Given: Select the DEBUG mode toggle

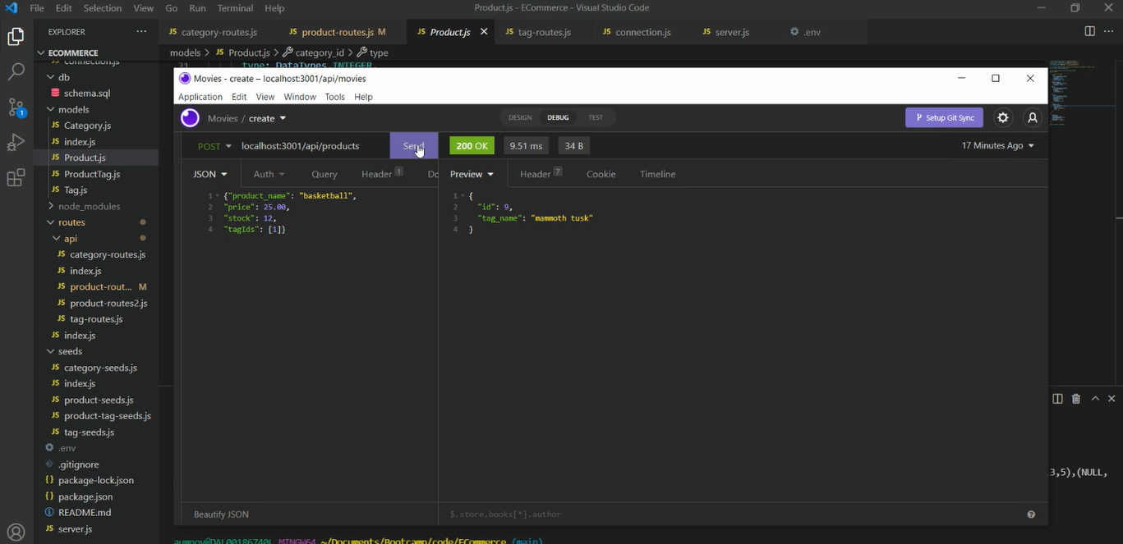Looking at the screenshot, I should 558,117.
